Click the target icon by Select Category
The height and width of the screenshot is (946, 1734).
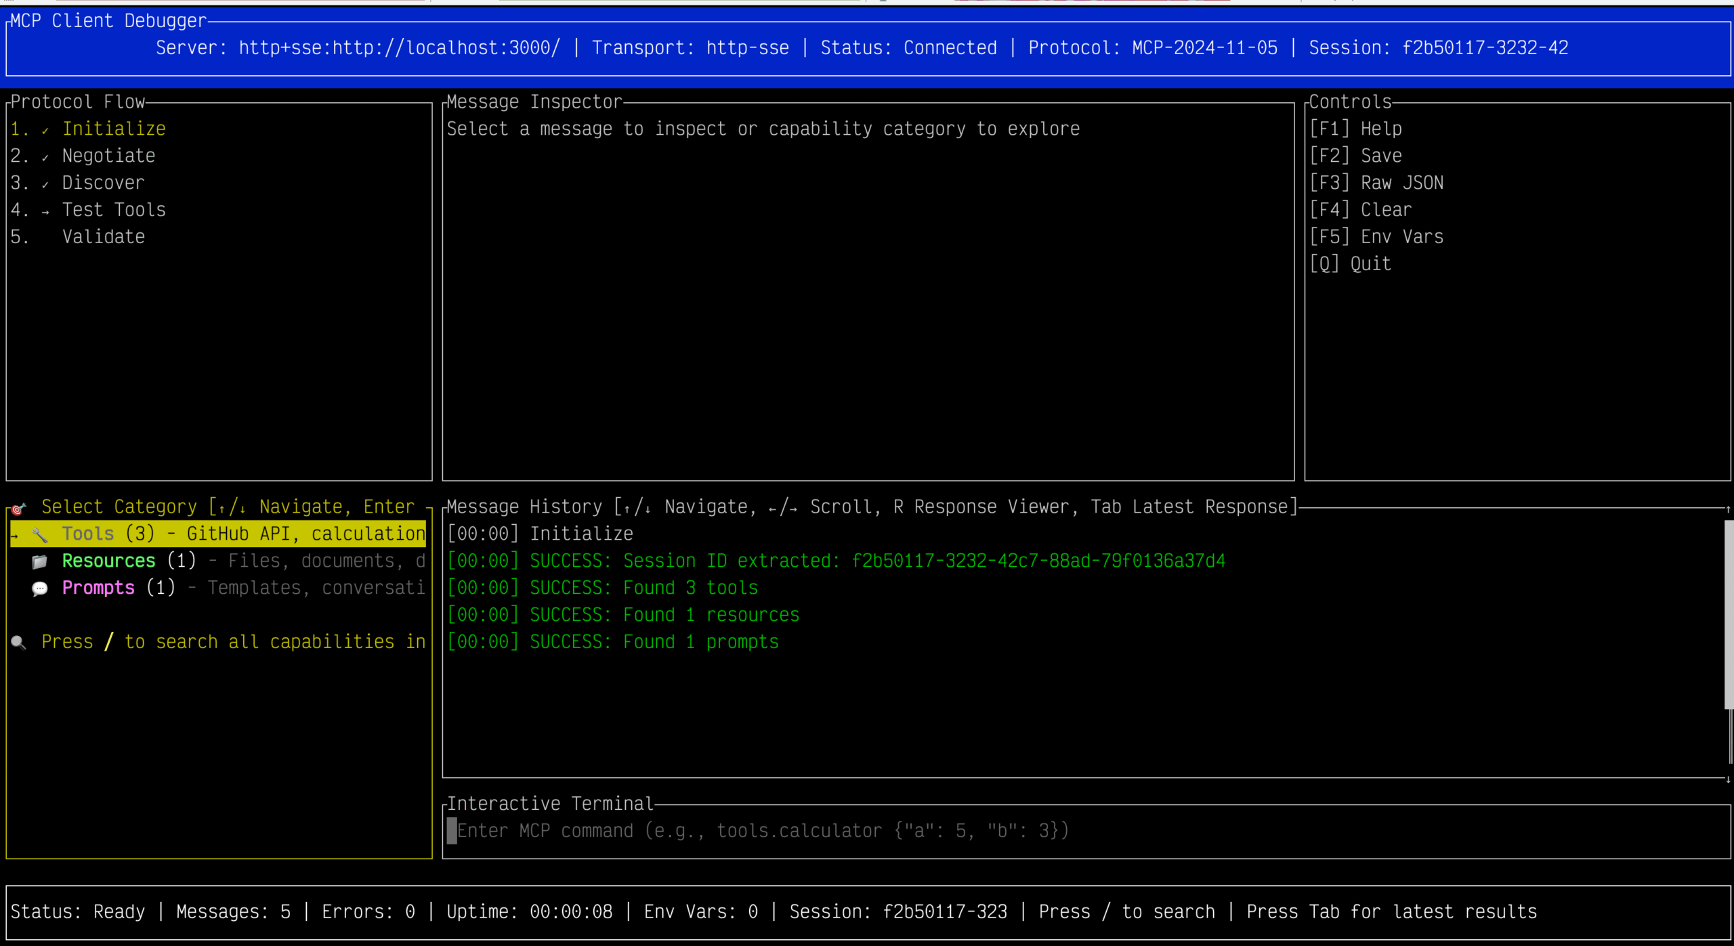coord(19,508)
